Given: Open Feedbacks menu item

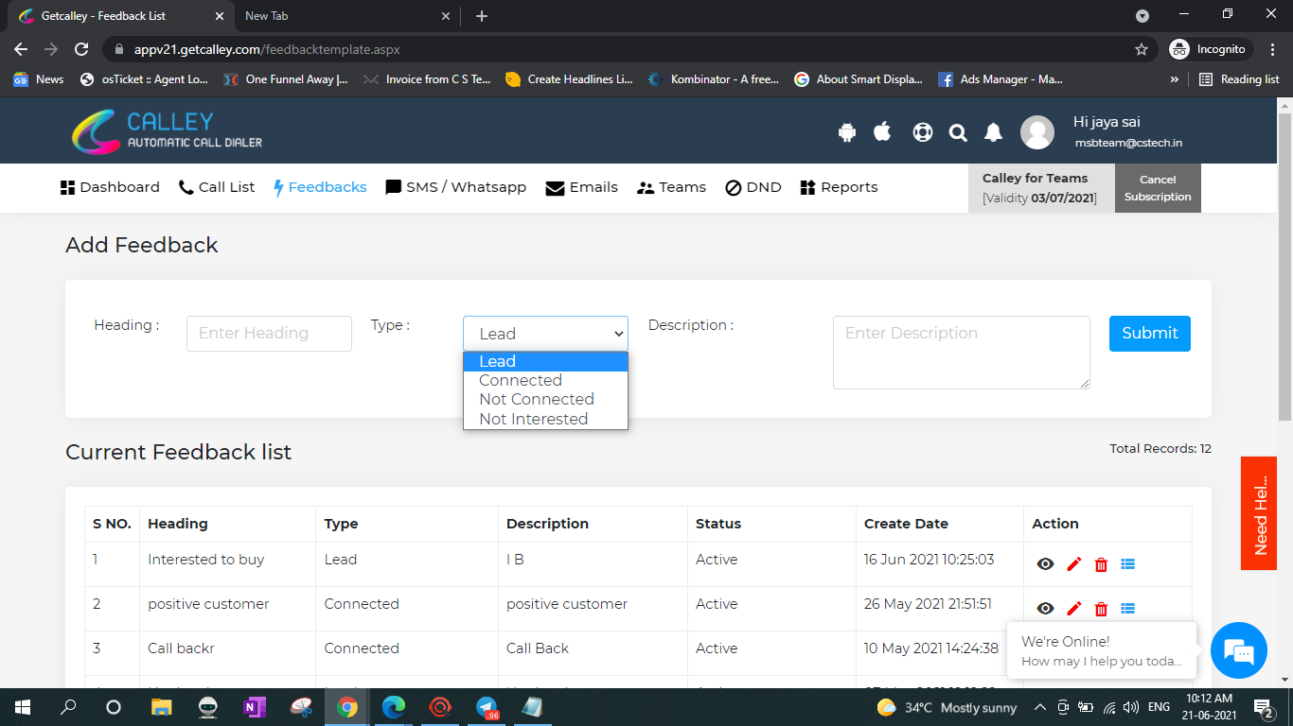Looking at the screenshot, I should tap(320, 187).
